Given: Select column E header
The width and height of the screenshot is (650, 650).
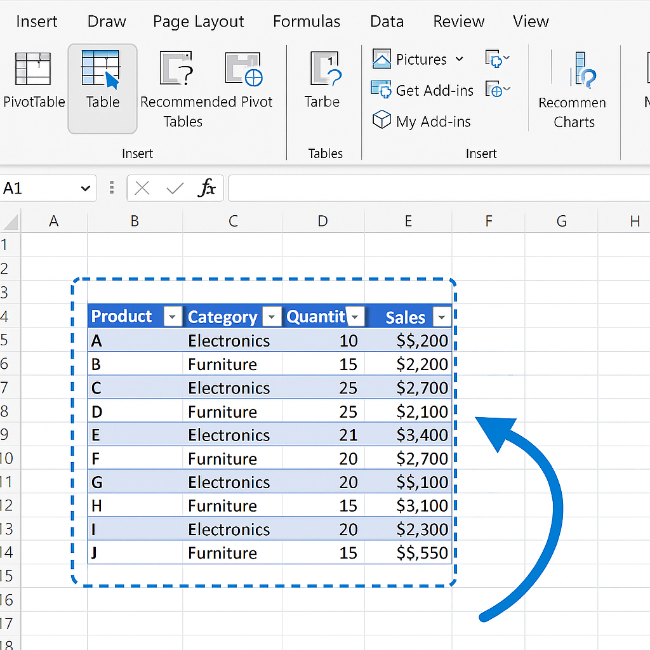Looking at the screenshot, I should tap(408, 221).
